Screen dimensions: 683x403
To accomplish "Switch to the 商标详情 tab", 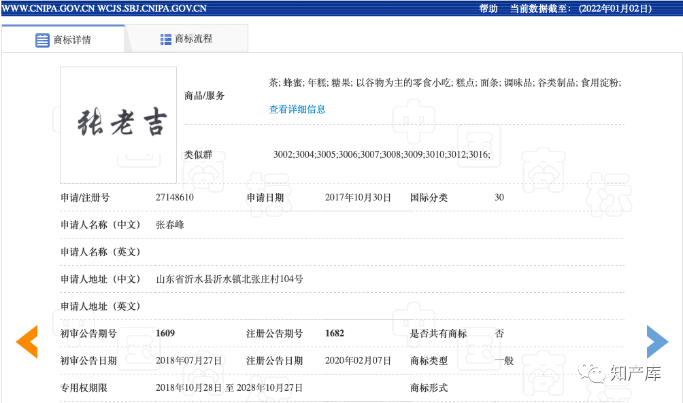I will coord(71,39).
